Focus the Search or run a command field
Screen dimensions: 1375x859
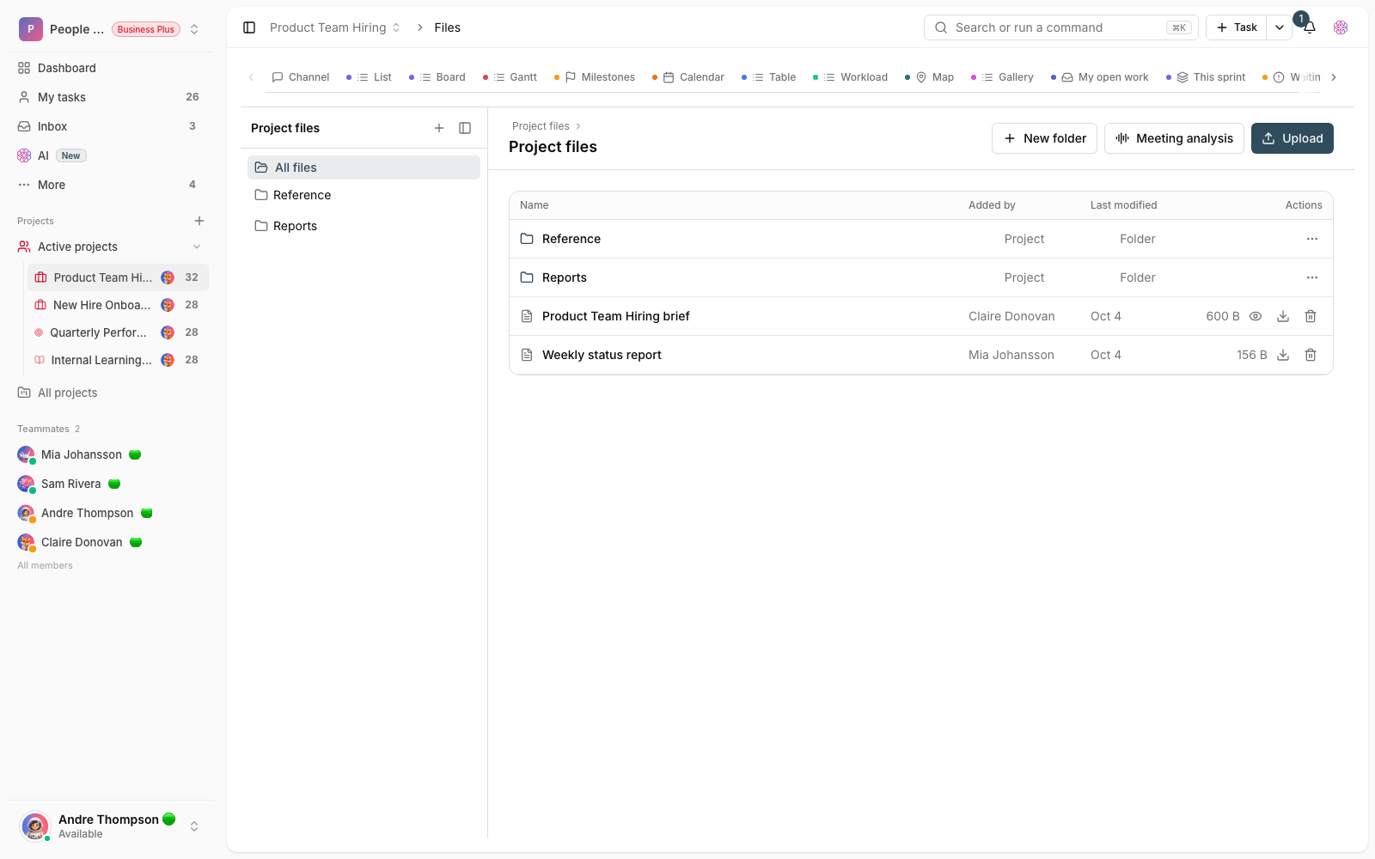coord(1060,27)
